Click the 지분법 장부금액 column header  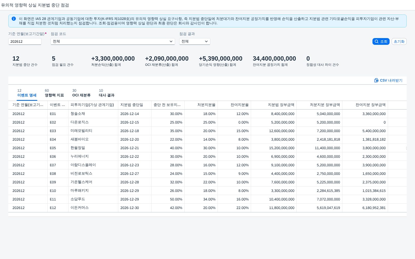click(274, 105)
